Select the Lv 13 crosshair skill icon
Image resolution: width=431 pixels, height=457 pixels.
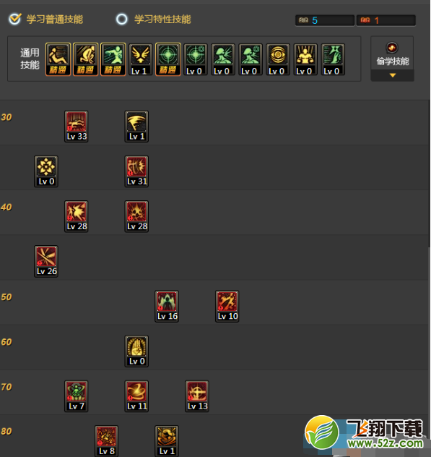[x=197, y=396]
